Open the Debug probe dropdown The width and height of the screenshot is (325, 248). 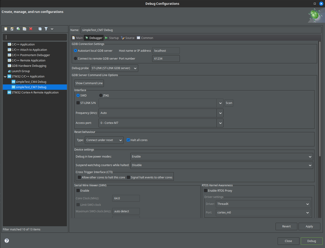tap(114, 68)
